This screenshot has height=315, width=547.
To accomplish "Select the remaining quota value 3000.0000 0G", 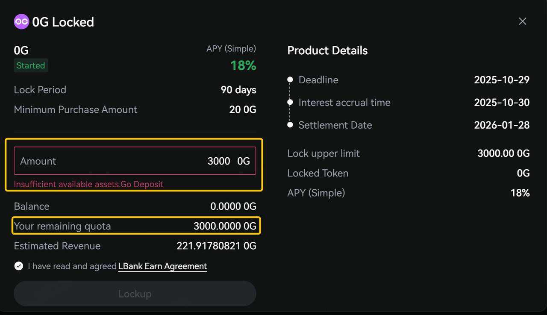I will point(225,227).
